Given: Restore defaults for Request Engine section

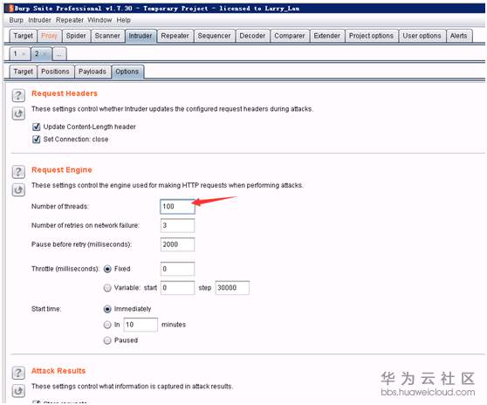Looking at the screenshot, I should coord(18,189).
